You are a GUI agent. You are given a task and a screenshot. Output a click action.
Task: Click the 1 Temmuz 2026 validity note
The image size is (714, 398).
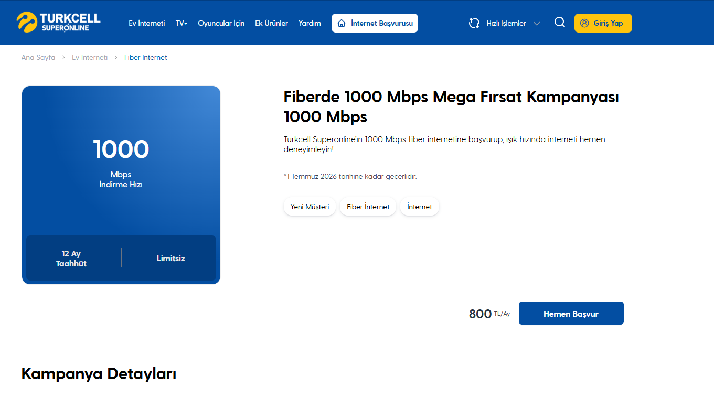[350, 177]
